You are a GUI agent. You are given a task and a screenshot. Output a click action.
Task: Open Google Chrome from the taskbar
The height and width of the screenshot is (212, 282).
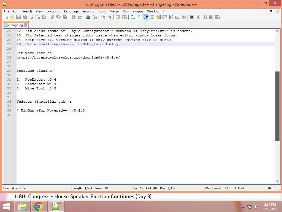(38, 206)
